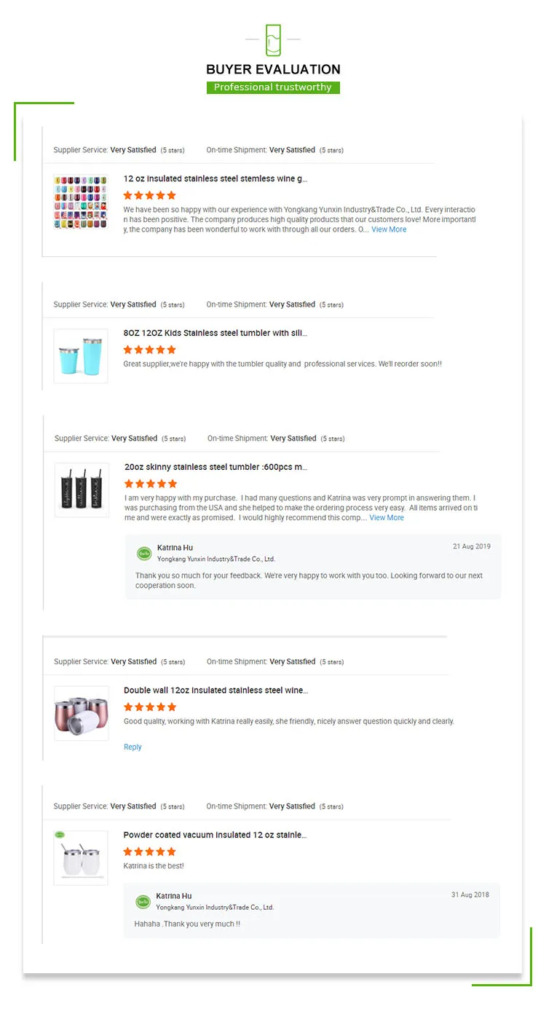Image resolution: width=546 pixels, height=1022 pixels.
Task: Open the black skinny tumblers thumbnail
Action: (x=82, y=490)
